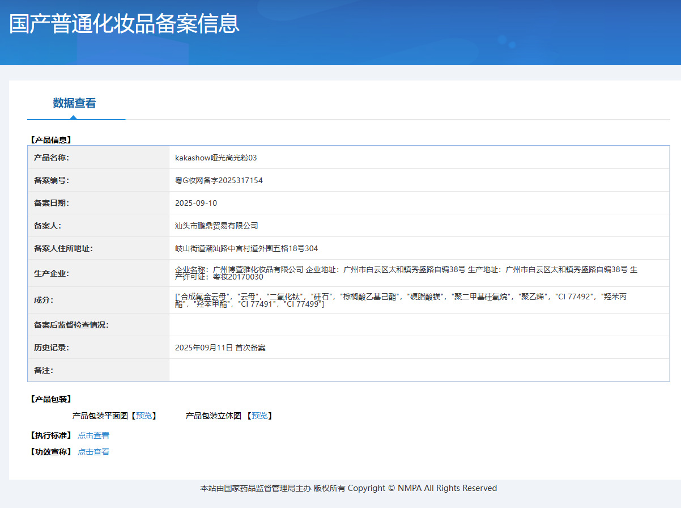The image size is (681, 508).
Task: Select the filer 汕头市鹏鼎贸易有限公司
Action: pos(216,226)
